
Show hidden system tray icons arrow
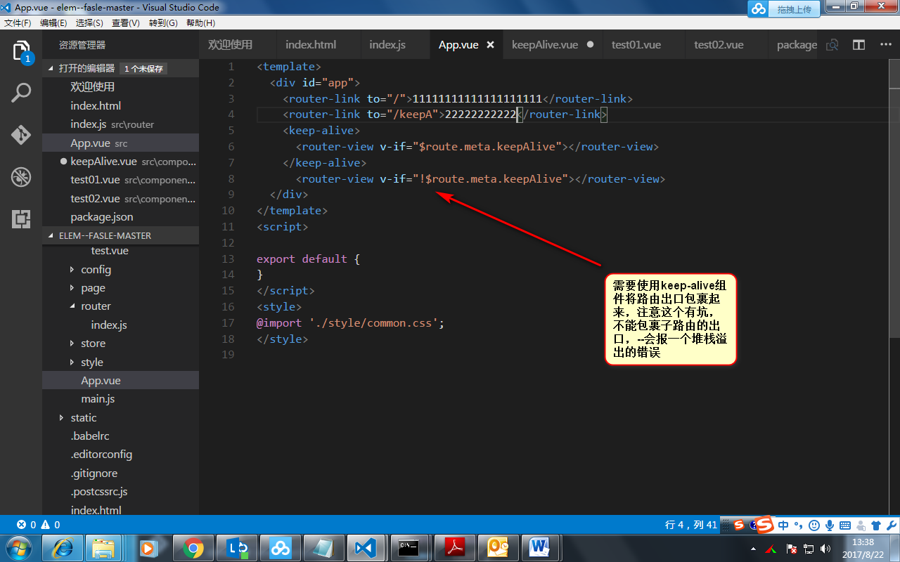(754, 548)
